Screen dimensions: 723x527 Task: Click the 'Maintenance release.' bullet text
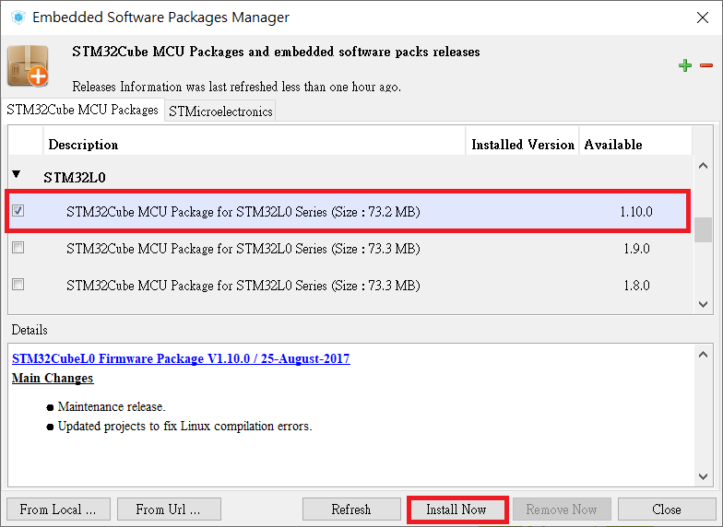112,407
